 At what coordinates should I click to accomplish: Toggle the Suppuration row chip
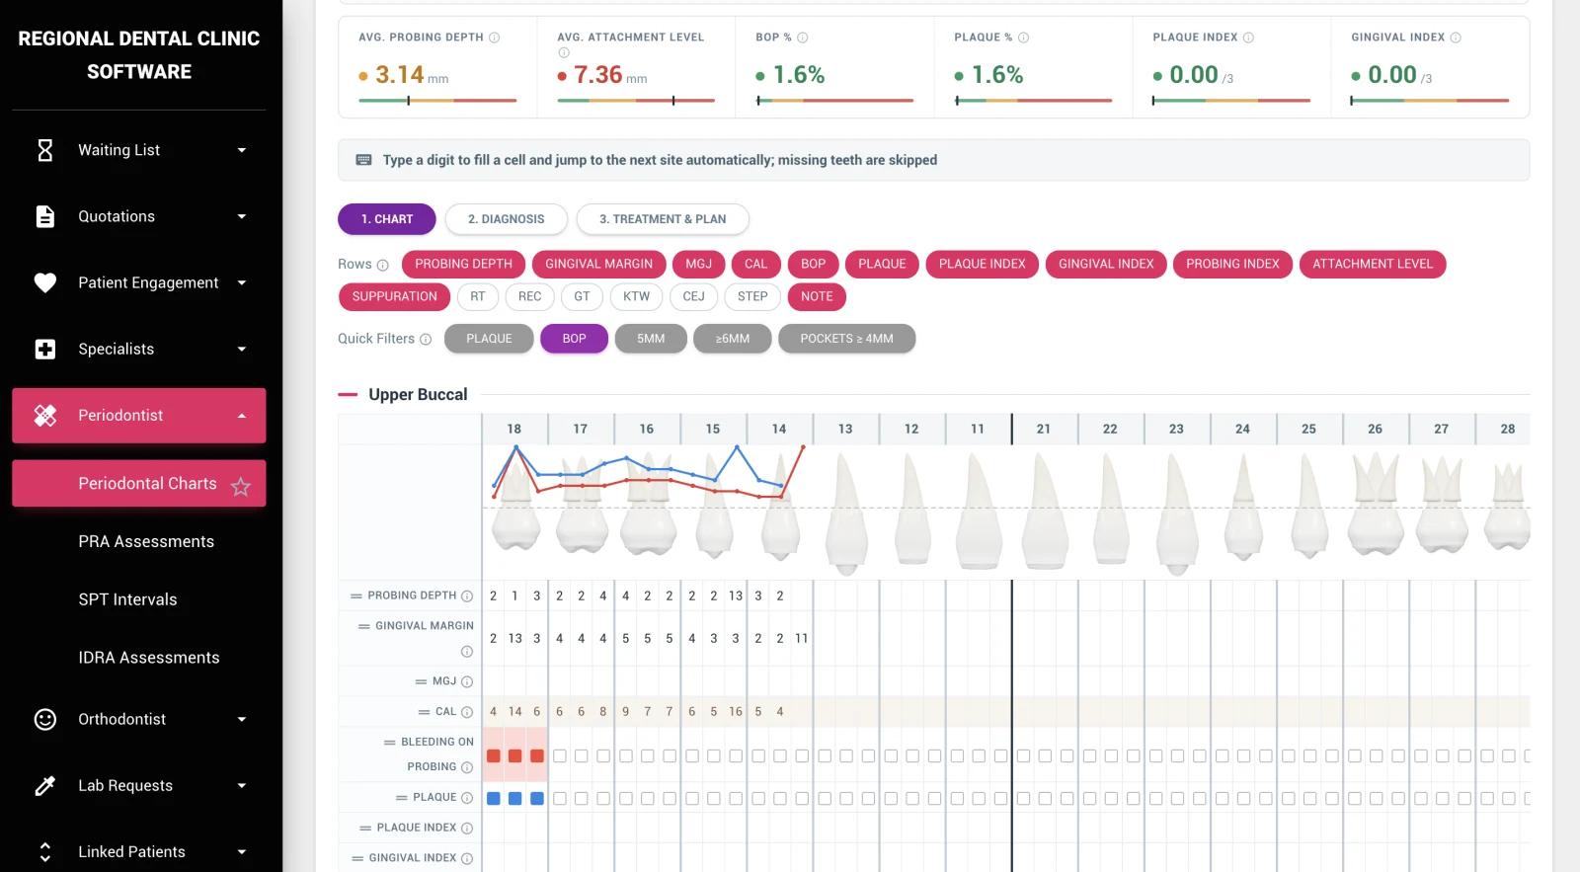[x=394, y=296]
